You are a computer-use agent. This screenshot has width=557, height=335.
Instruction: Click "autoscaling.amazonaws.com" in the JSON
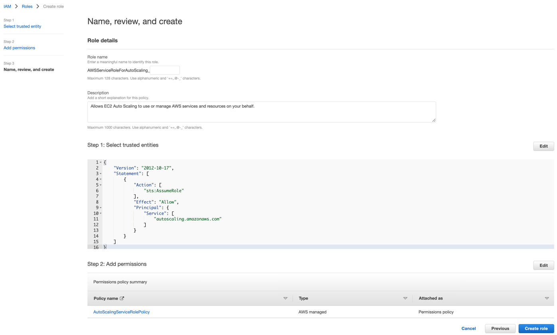pos(187,219)
